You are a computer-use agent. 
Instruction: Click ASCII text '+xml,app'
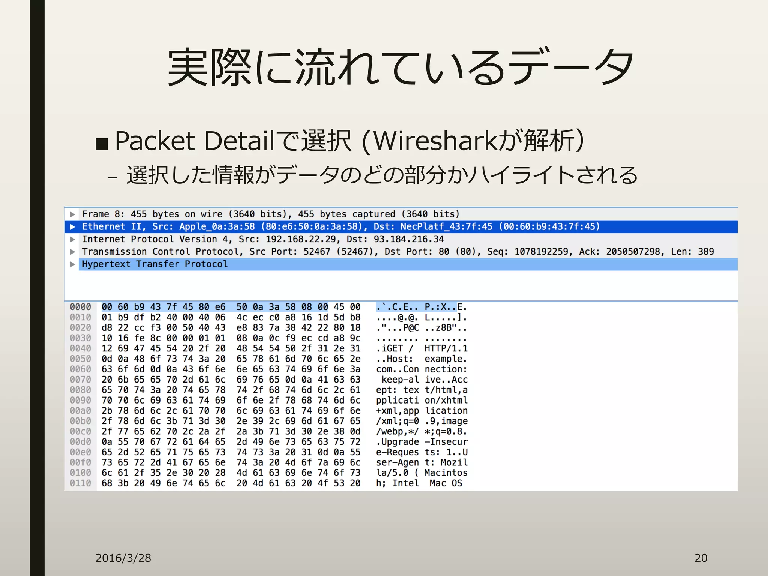tap(397, 411)
